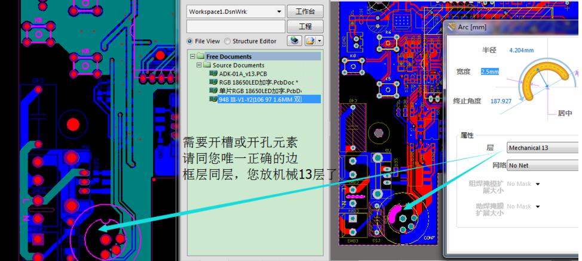Collapse the Source Documents tree node
The image size is (582, 261).
[198, 66]
